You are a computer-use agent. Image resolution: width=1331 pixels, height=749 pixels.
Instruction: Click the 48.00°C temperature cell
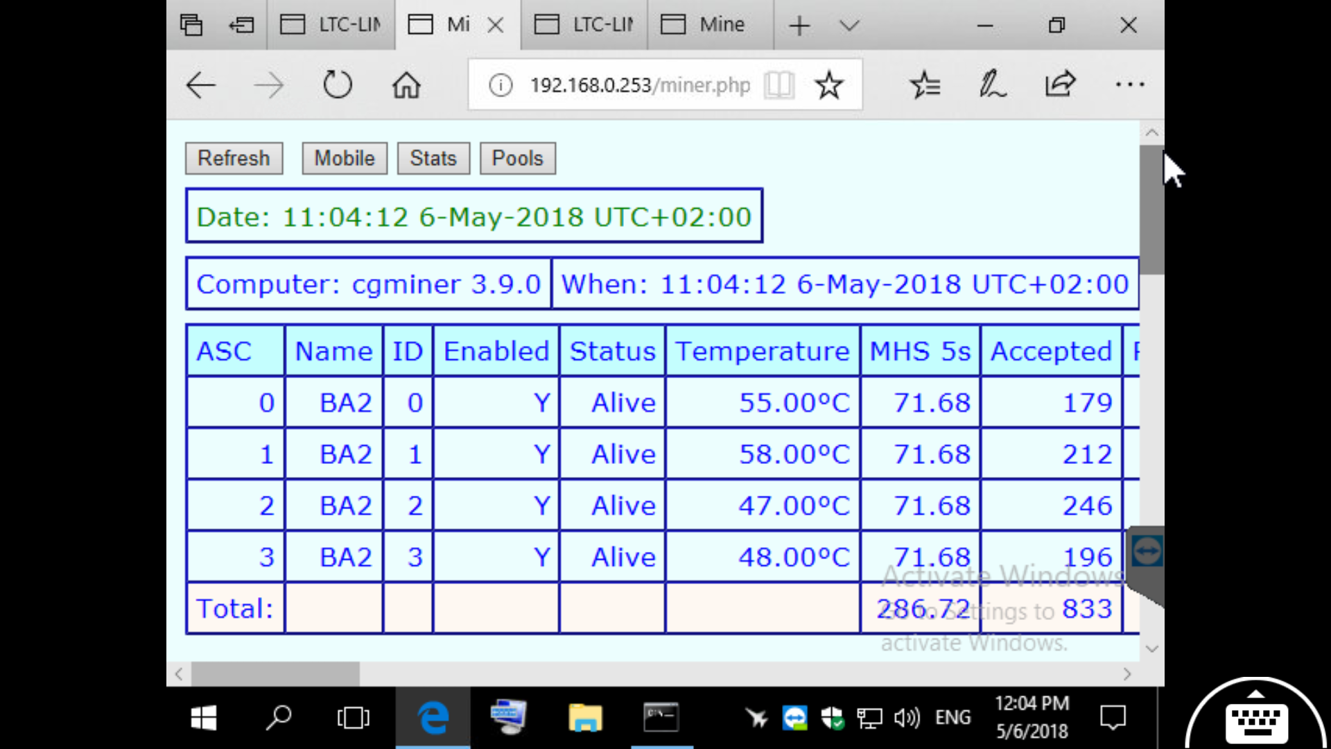[x=763, y=556]
